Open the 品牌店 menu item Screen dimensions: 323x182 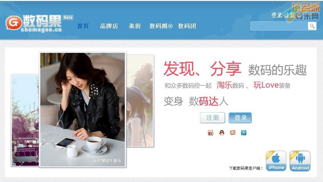(x=109, y=26)
